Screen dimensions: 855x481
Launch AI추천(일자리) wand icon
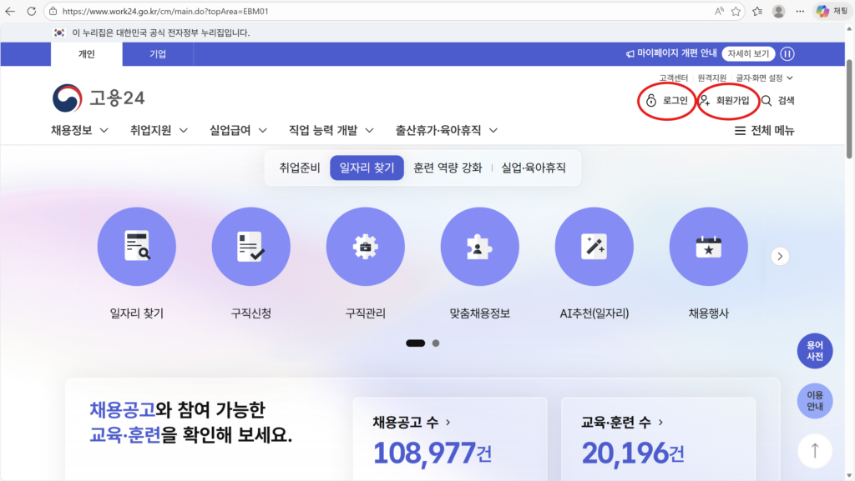tap(594, 246)
